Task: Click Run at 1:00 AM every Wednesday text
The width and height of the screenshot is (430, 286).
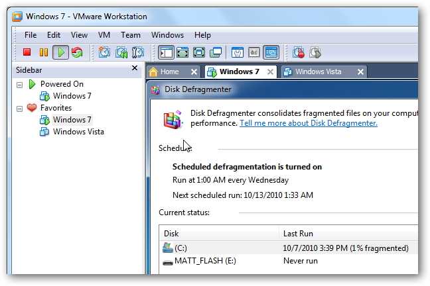Action: (x=230, y=180)
